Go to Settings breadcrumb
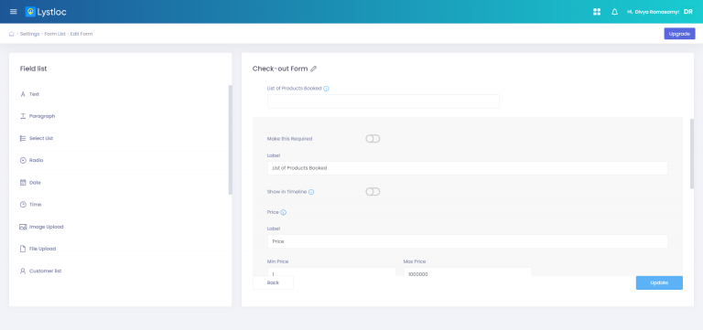 click(x=29, y=34)
